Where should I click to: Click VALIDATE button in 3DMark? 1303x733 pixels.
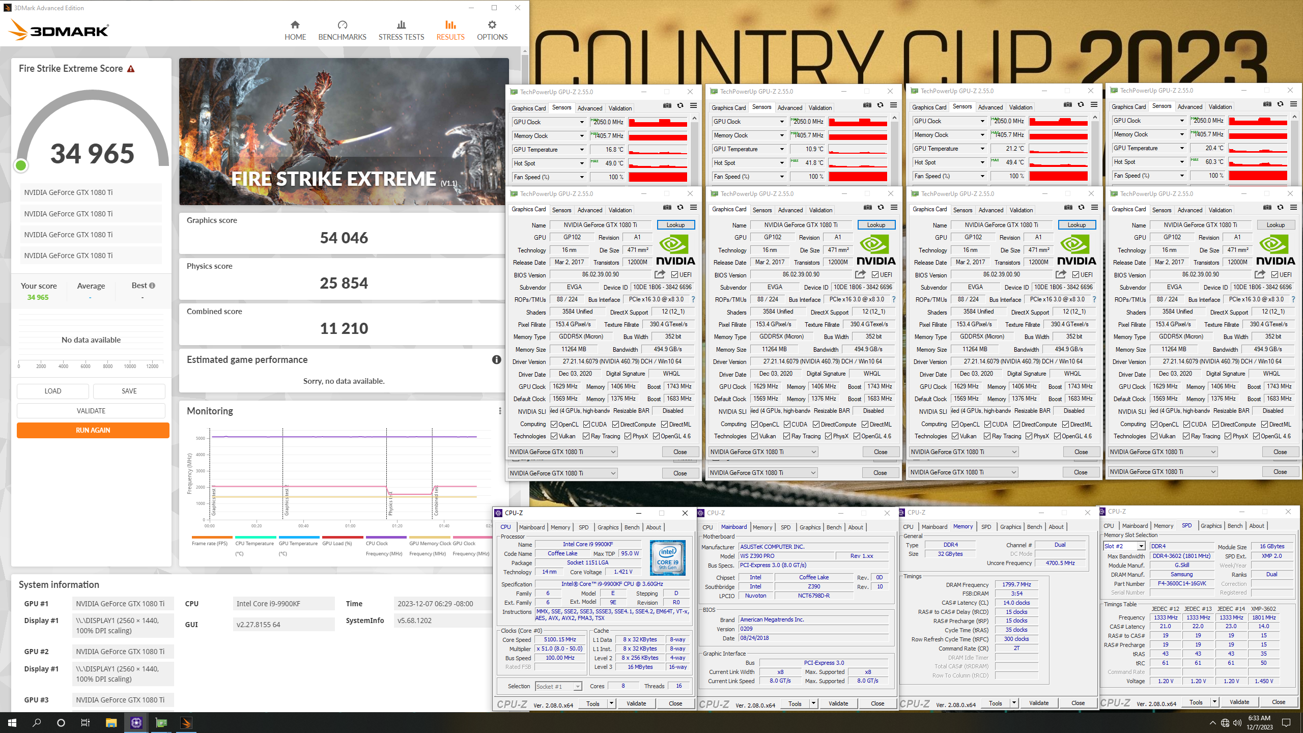(91, 411)
